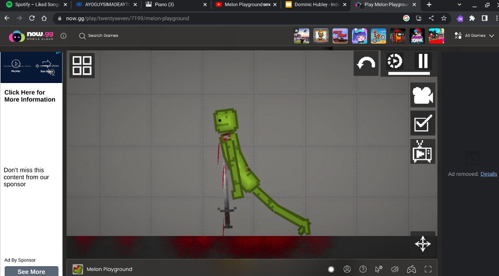Open the Friday Night Funkin game thumbnail
This screenshot has height=276, width=499.
[417, 36]
